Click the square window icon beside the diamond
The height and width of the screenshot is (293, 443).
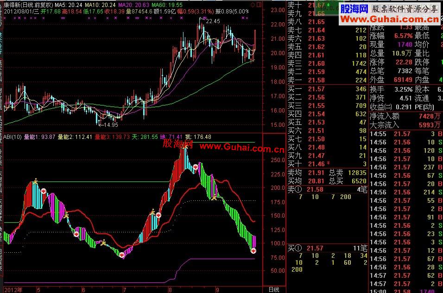tap(259, 5)
